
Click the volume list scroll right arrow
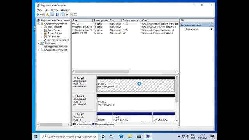177,72
